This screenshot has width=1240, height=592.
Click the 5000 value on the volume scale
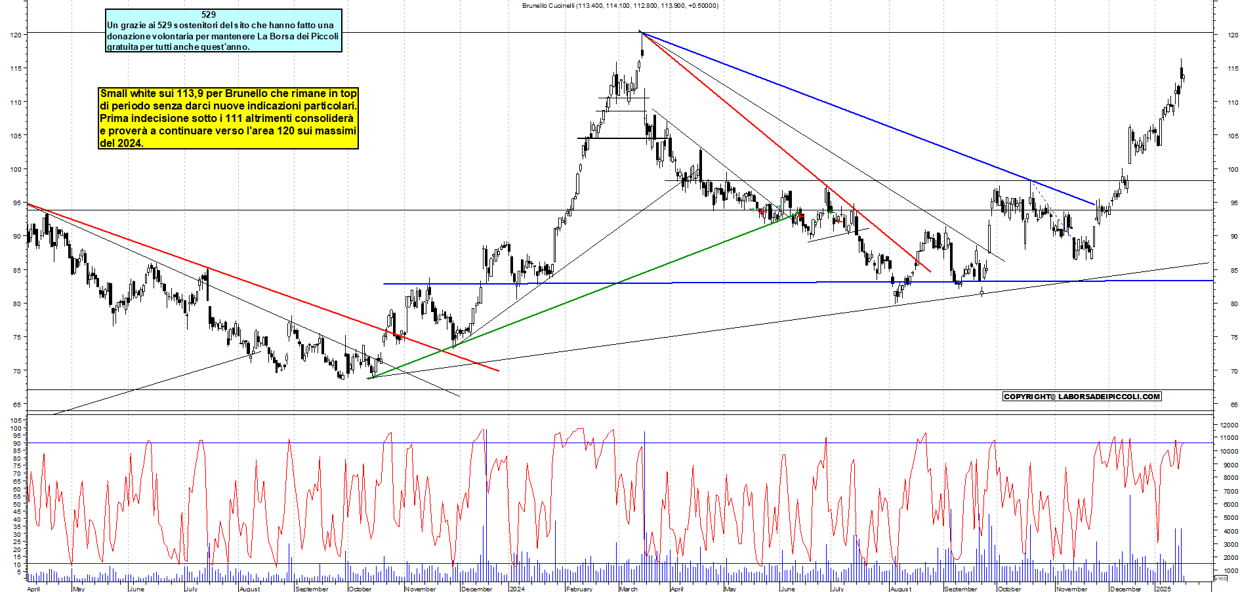click(1230, 518)
